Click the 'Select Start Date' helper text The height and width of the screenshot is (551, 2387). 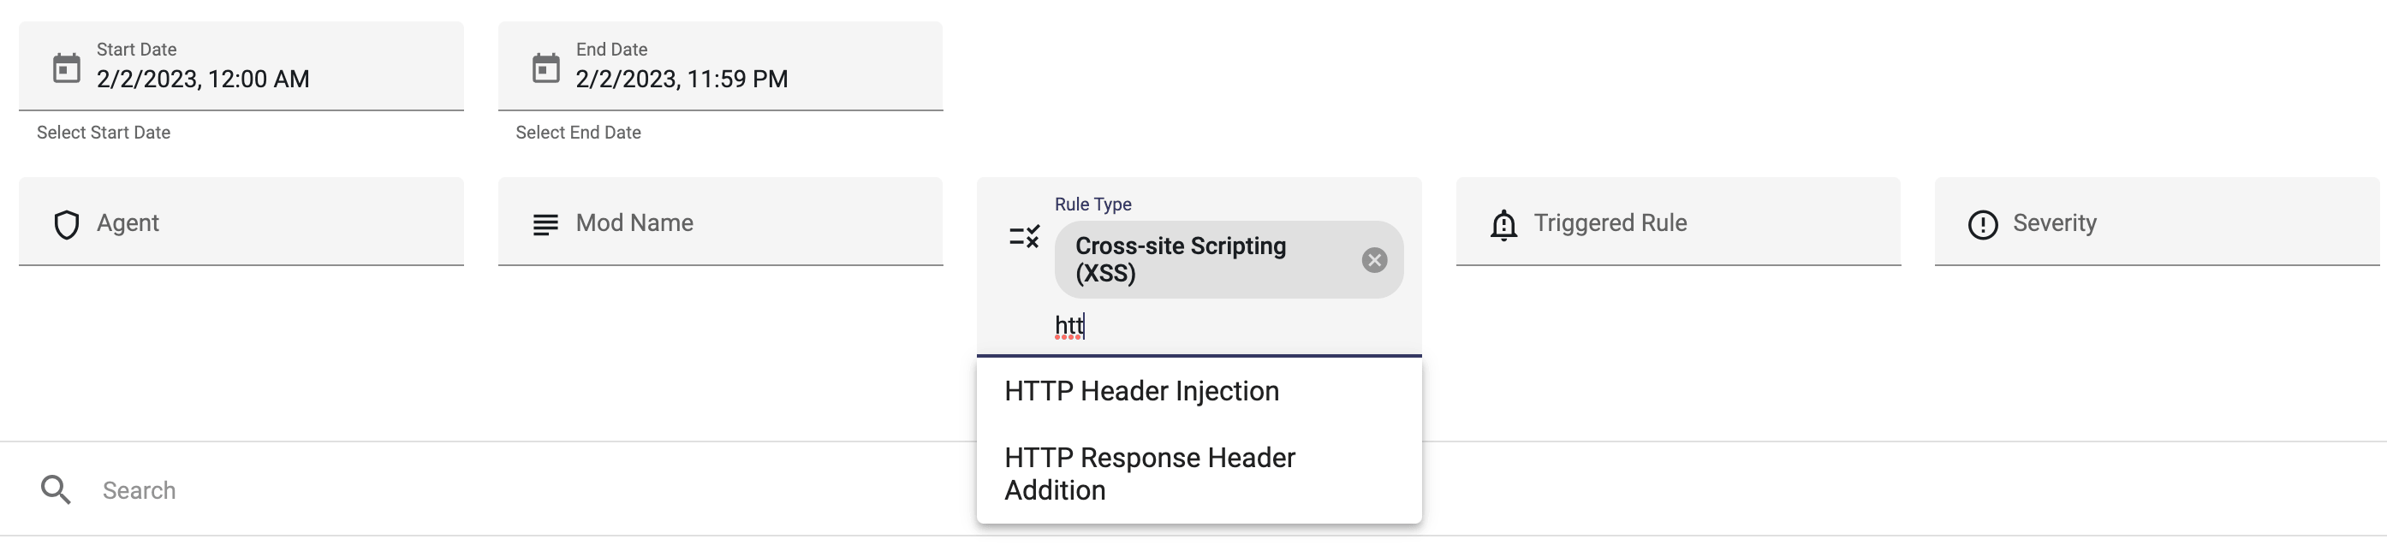(104, 133)
